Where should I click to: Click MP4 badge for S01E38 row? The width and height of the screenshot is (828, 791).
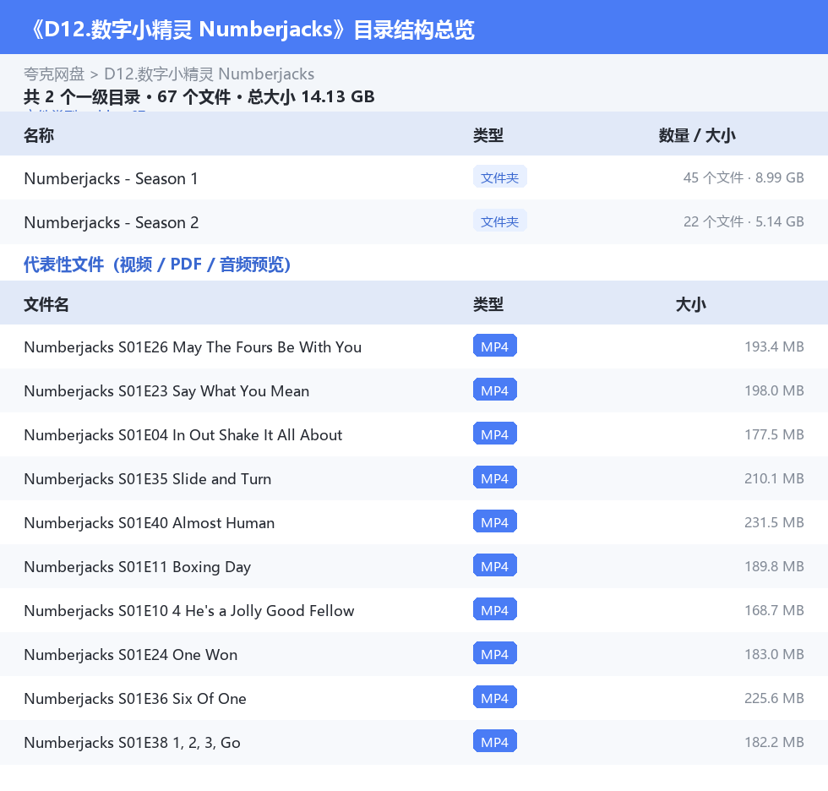click(495, 741)
